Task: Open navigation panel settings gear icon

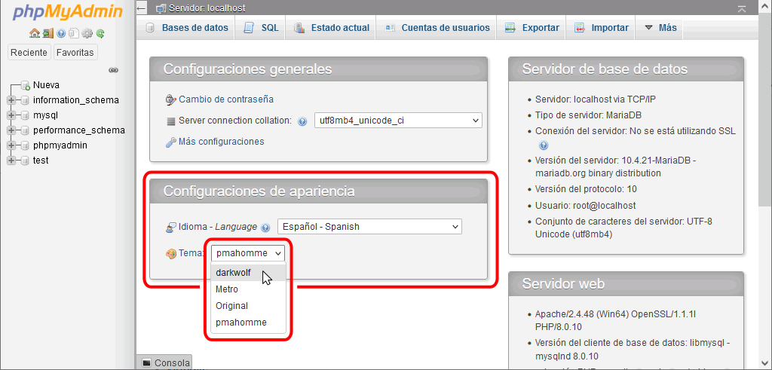Action: pyautogui.click(x=87, y=33)
